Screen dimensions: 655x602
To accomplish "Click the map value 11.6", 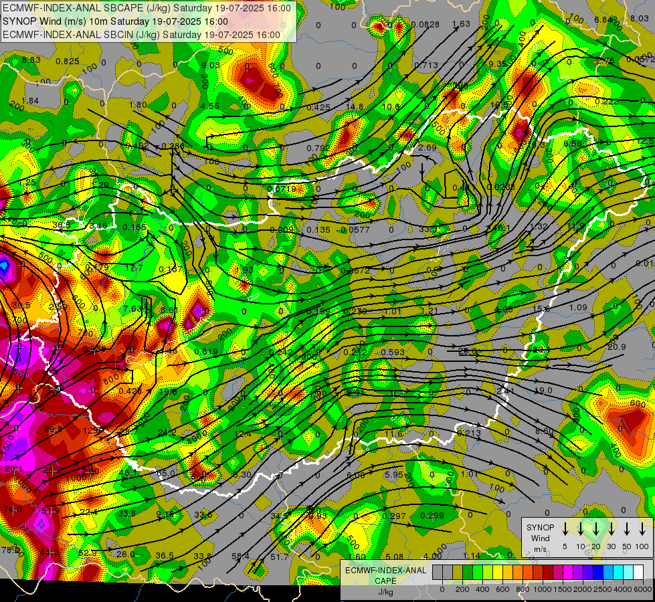I will [x=393, y=433].
